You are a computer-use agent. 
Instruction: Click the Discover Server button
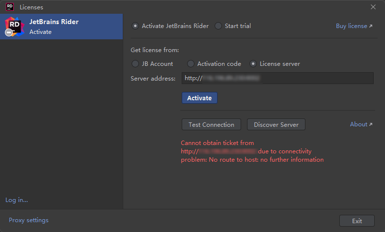[276, 125]
